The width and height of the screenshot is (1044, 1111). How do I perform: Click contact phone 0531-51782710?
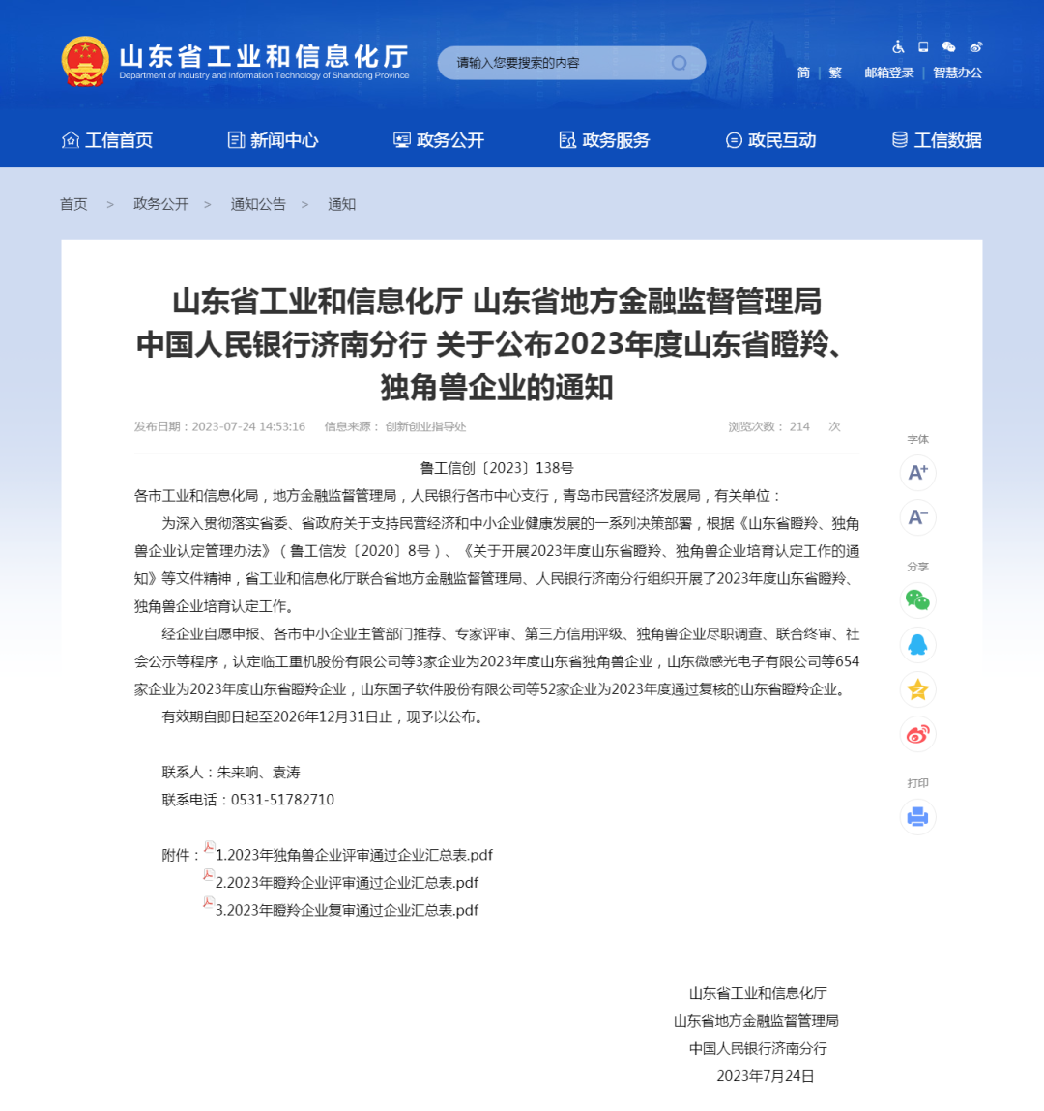282,800
